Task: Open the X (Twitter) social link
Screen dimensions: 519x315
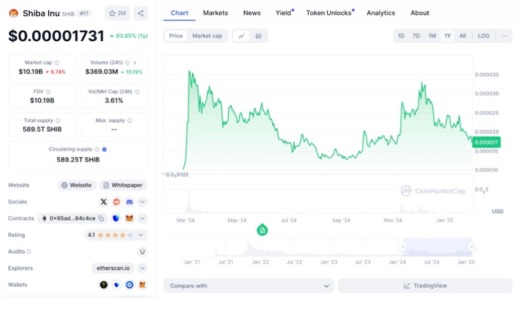Action: [104, 202]
